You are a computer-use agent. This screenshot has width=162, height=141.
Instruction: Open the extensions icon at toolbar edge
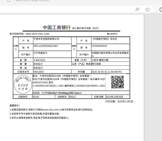[160, 10]
